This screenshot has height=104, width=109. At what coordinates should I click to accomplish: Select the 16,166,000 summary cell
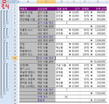(98, 62)
